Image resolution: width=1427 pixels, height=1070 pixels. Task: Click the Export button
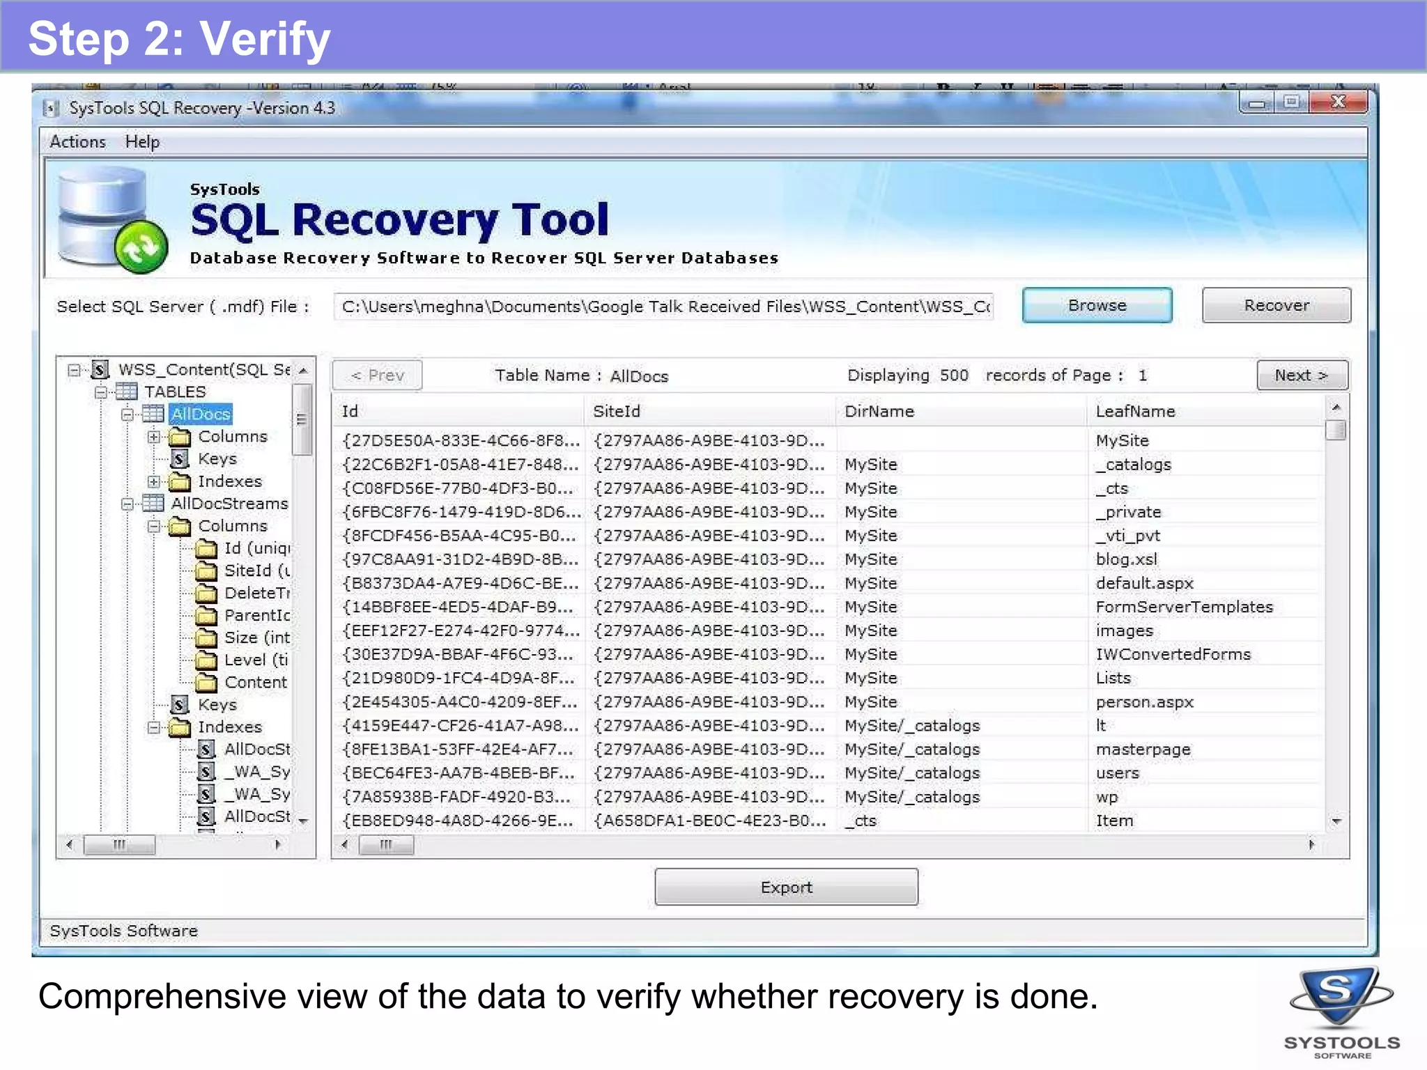(786, 887)
